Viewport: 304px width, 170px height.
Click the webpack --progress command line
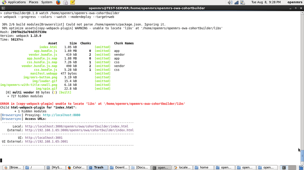(57, 17)
